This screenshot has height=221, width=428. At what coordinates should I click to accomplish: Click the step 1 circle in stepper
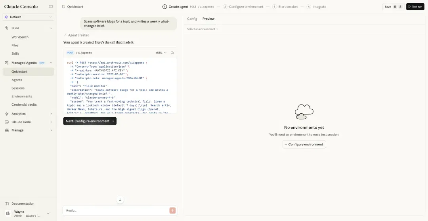tap(164, 7)
